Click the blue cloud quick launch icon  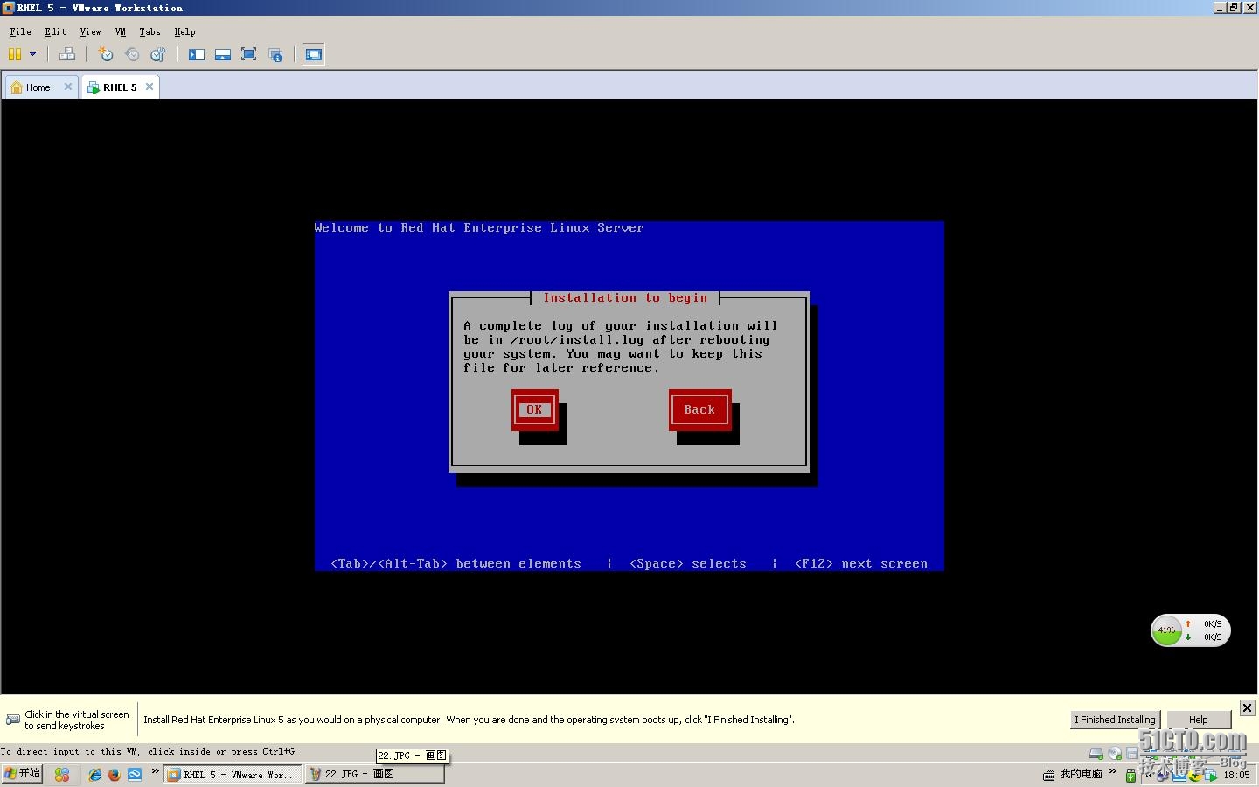[135, 775]
